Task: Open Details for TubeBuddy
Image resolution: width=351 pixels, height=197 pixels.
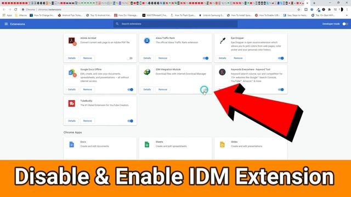Action: click(72, 121)
